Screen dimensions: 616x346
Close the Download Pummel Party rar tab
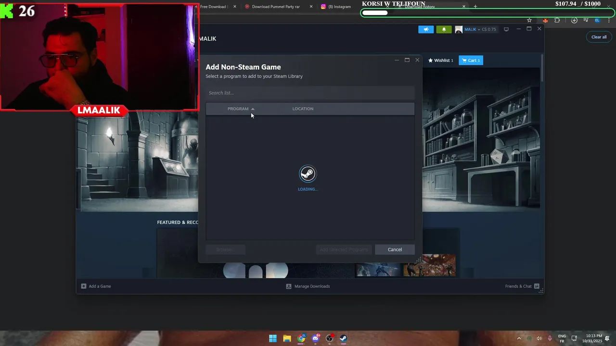311,7
